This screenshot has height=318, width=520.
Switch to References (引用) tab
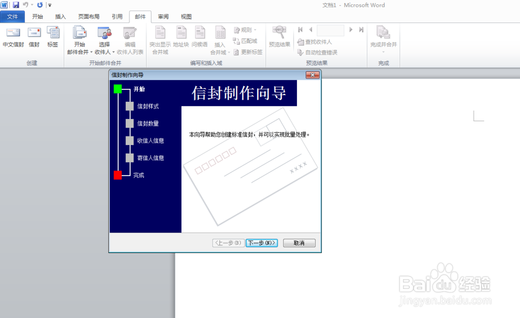click(x=117, y=17)
